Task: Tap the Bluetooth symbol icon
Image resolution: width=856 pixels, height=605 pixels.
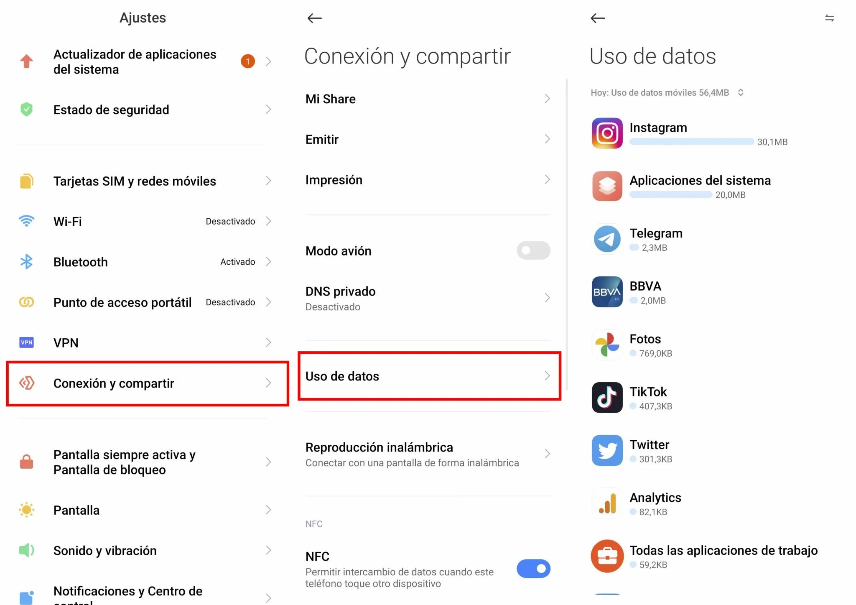Action: 26,262
